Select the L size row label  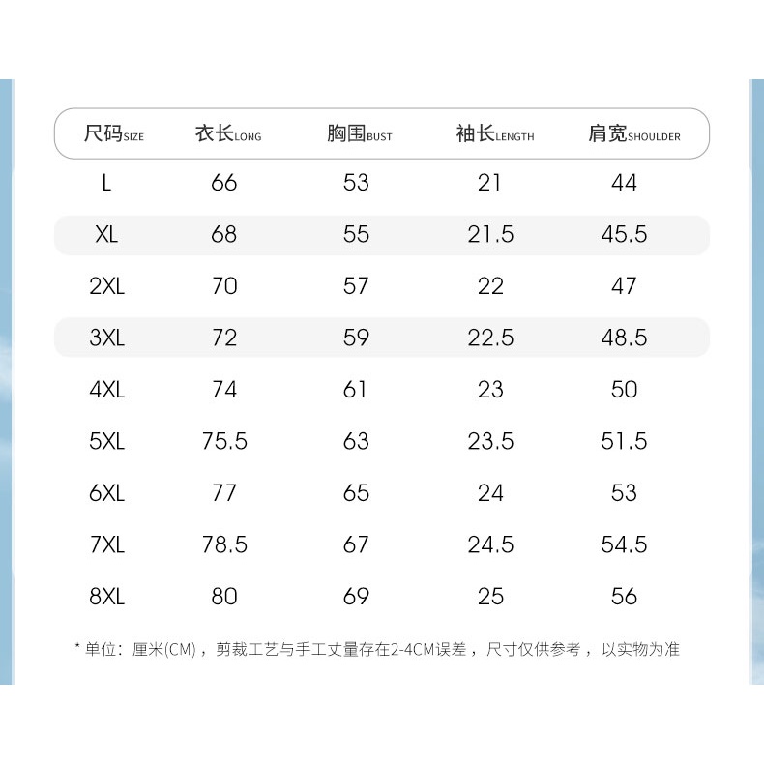tap(106, 183)
